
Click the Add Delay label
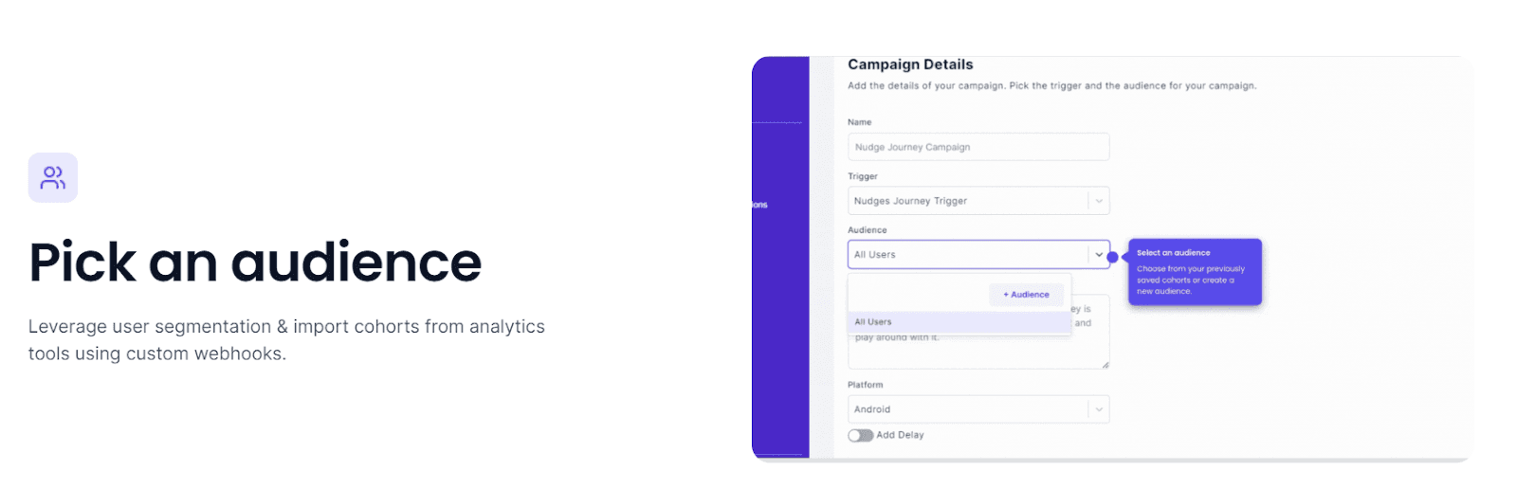(900, 435)
